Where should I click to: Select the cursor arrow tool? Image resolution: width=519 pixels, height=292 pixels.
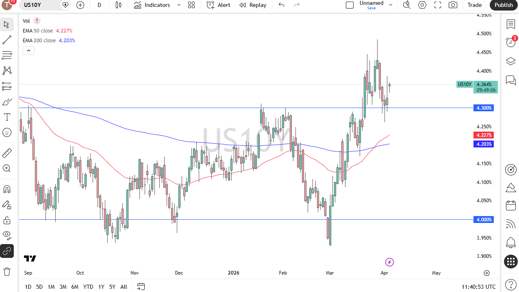[x=7, y=24]
